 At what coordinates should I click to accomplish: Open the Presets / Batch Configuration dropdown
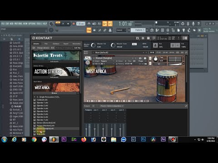tap(112, 106)
